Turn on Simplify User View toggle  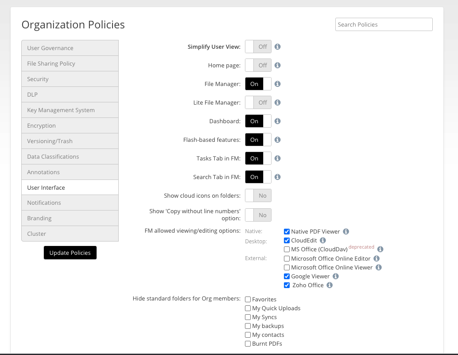[258, 47]
